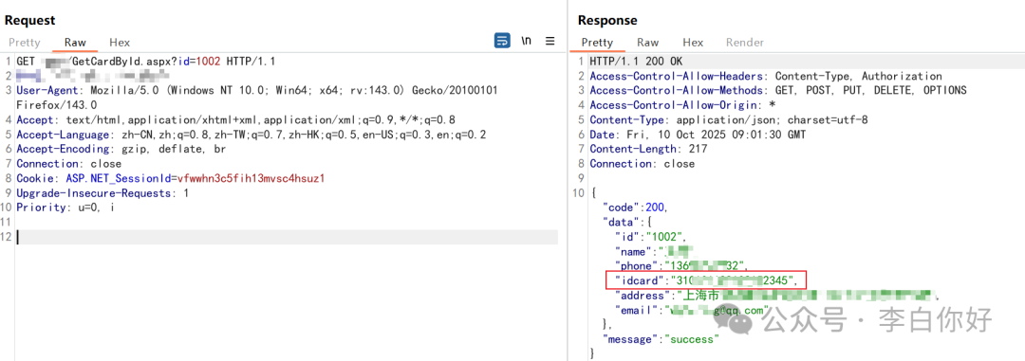This screenshot has width=1025, height=361.
Task: Click the GET request line
Action: click(146, 62)
